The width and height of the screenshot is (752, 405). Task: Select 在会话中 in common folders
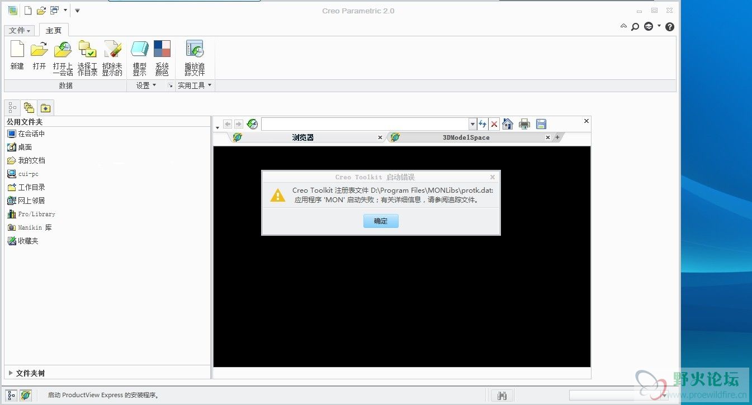click(26, 134)
